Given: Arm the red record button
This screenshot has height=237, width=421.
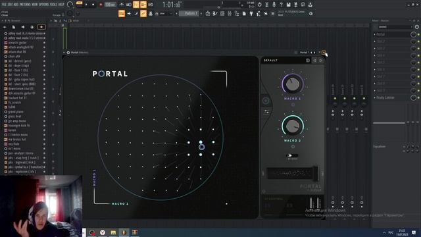Looking at the screenshot, I should (x=101, y=5).
